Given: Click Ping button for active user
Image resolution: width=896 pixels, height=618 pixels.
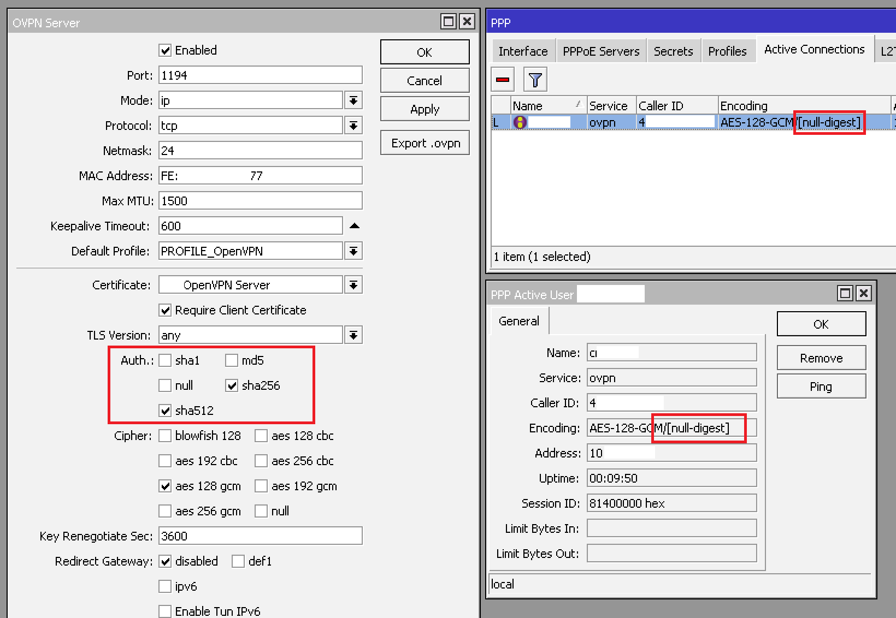Looking at the screenshot, I should tap(821, 387).
